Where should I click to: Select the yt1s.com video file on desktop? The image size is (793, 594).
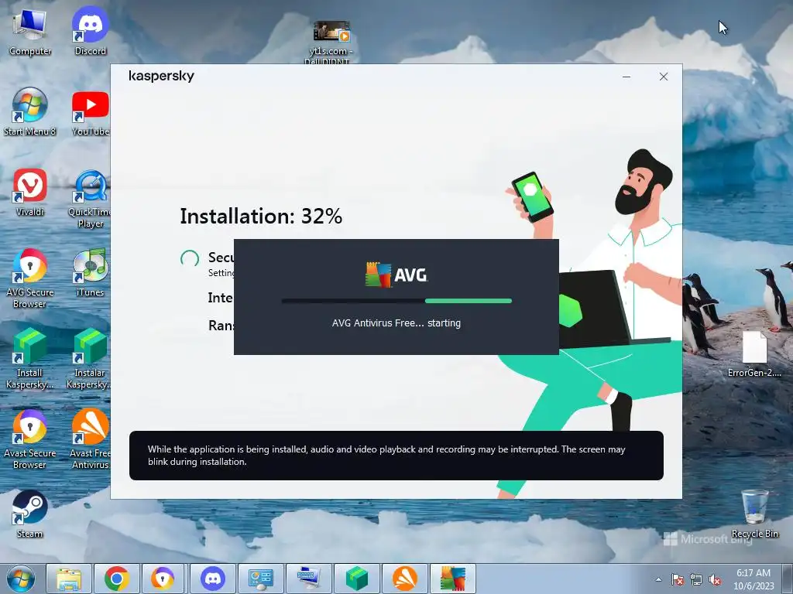pyautogui.click(x=331, y=43)
